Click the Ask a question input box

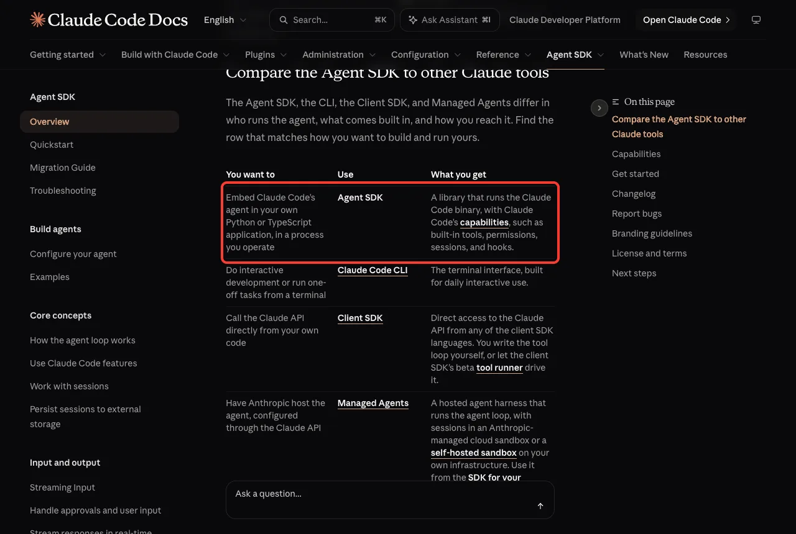390,499
